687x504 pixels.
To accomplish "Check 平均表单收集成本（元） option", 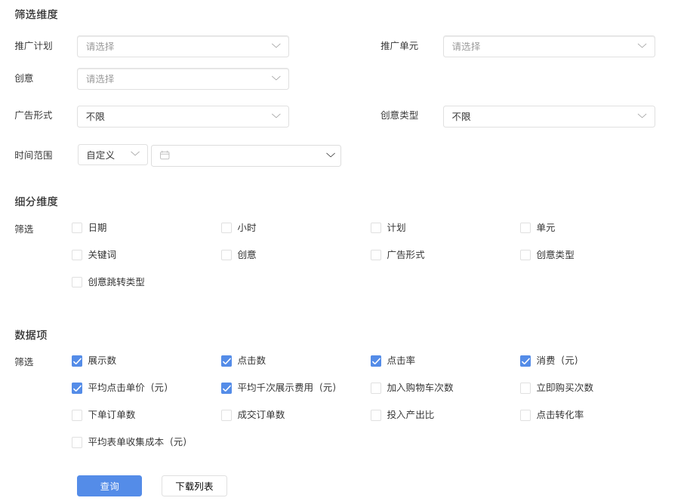I will [77, 442].
